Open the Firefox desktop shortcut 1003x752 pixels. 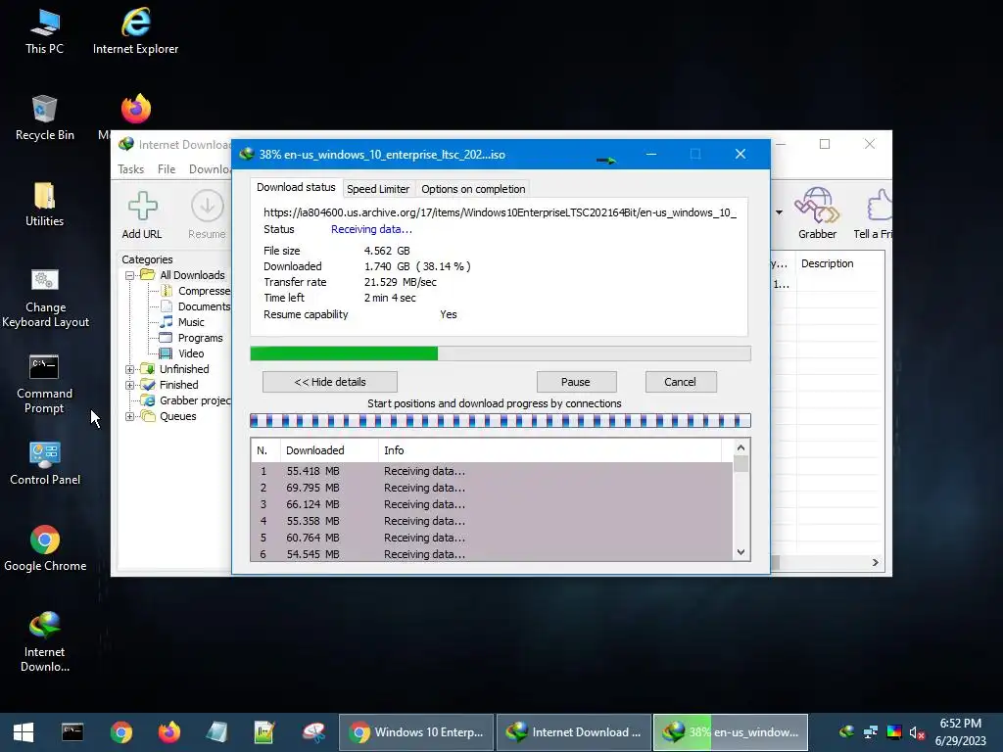(x=135, y=109)
